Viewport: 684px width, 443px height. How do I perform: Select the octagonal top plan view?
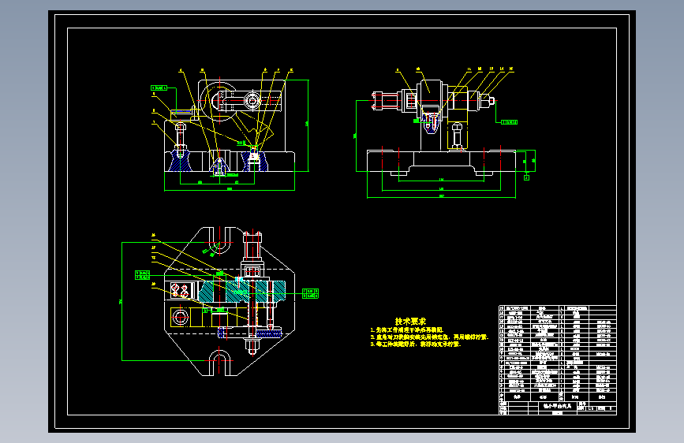[x=230, y=301]
